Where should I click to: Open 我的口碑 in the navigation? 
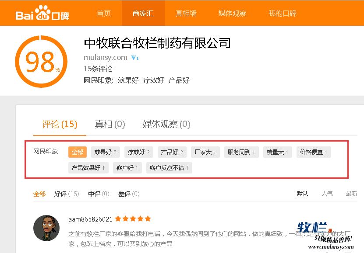[283, 13]
